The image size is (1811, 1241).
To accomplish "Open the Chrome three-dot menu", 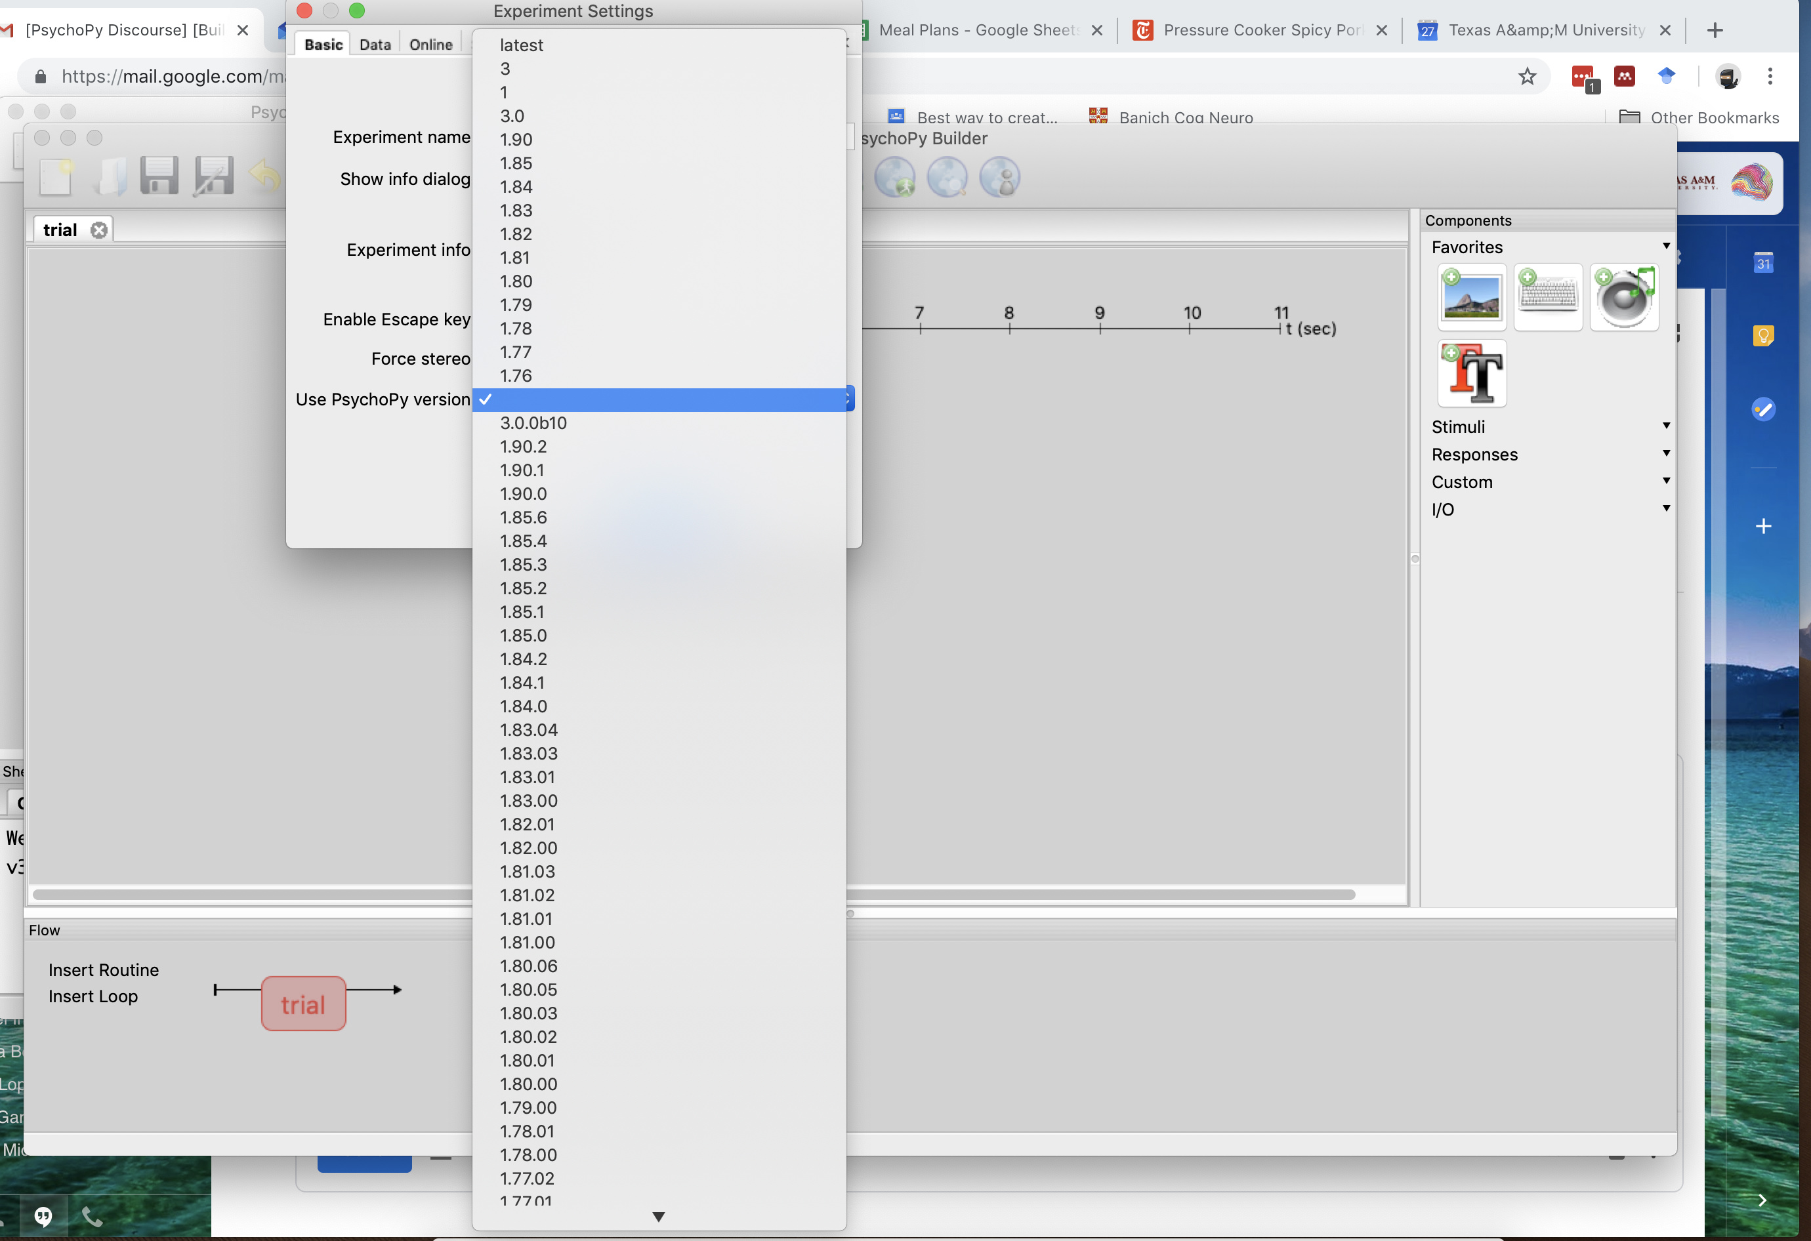I will tap(1770, 75).
